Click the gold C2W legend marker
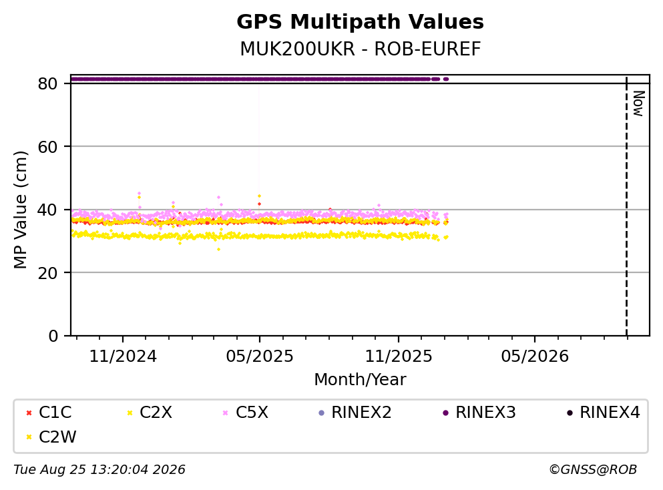663x490 pixels. point(29,437)
